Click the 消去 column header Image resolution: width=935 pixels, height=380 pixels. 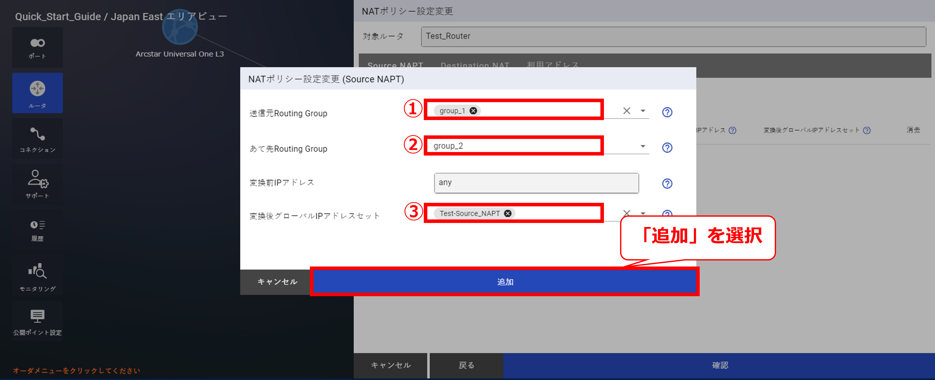point(913,130)
